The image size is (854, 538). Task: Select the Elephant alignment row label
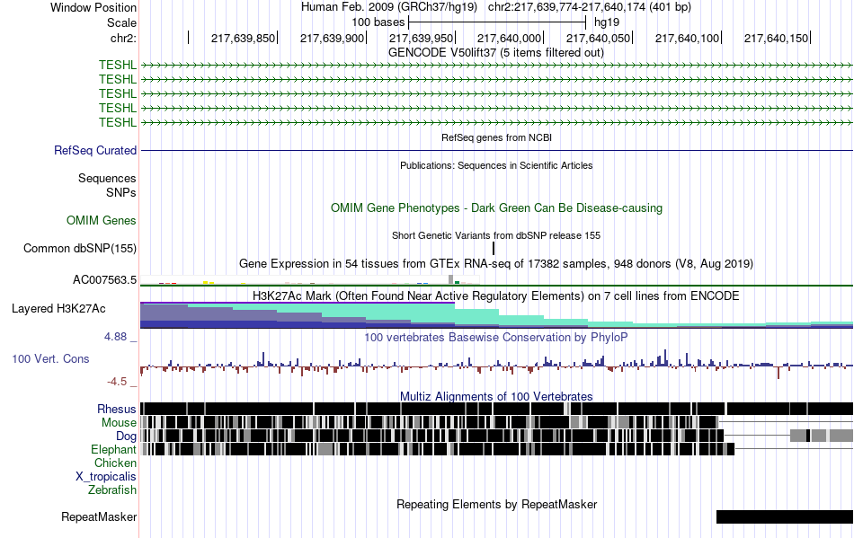[113, 449]
